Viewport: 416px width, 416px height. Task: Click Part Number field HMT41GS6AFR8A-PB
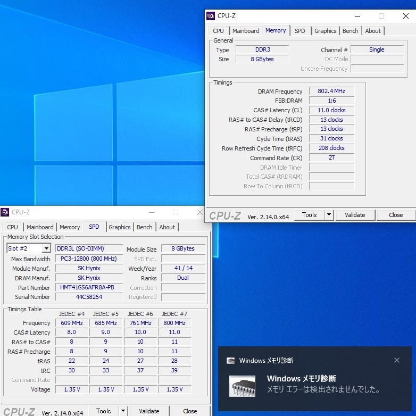tap(88, 287)
